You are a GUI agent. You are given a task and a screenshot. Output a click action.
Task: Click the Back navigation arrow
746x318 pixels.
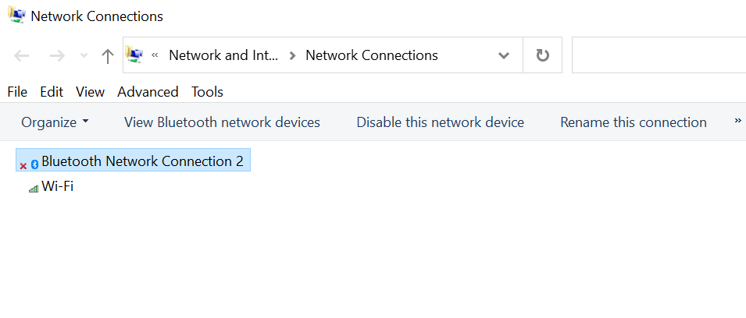pos(22,55)
